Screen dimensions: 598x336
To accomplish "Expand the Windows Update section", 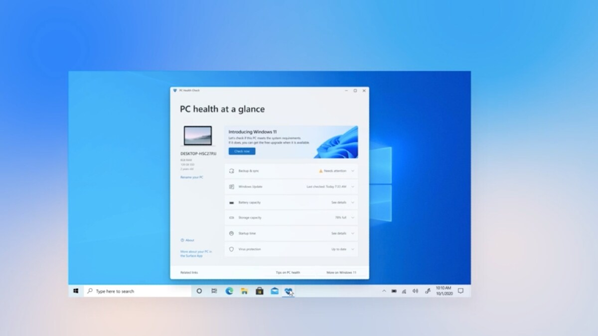I will [353, 187].
